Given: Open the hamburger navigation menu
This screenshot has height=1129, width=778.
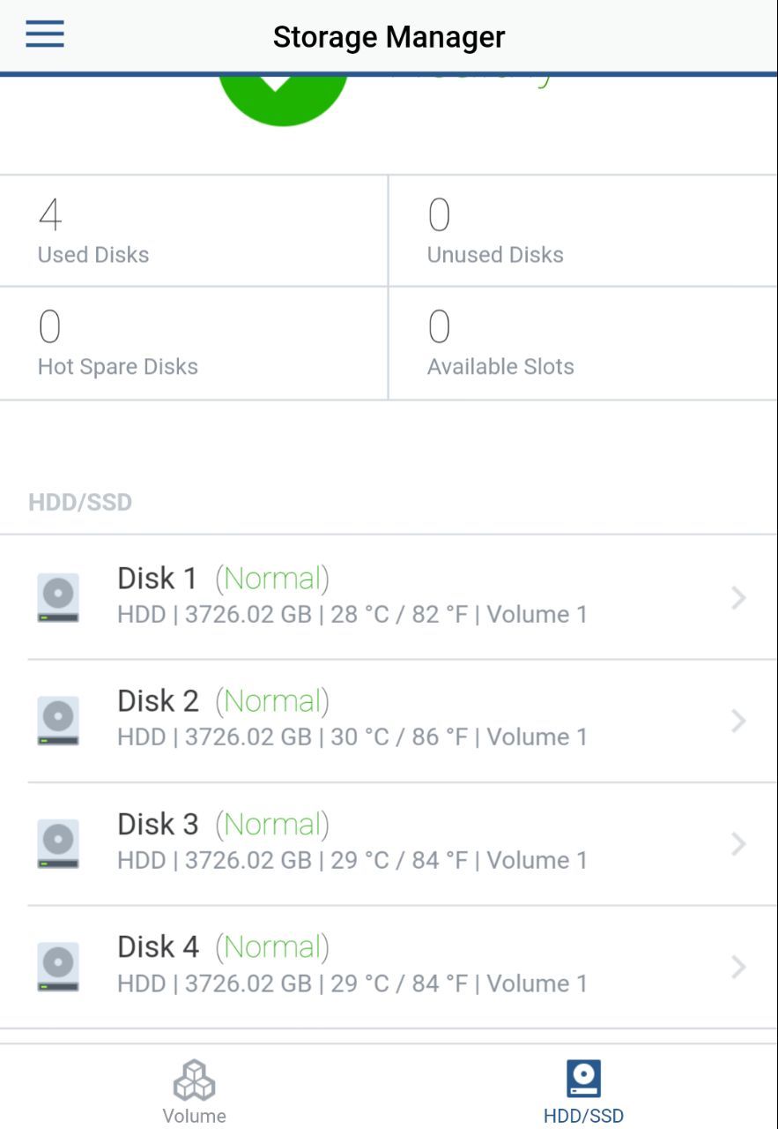Looking at the screenshot, I should (x=44, y=34).
